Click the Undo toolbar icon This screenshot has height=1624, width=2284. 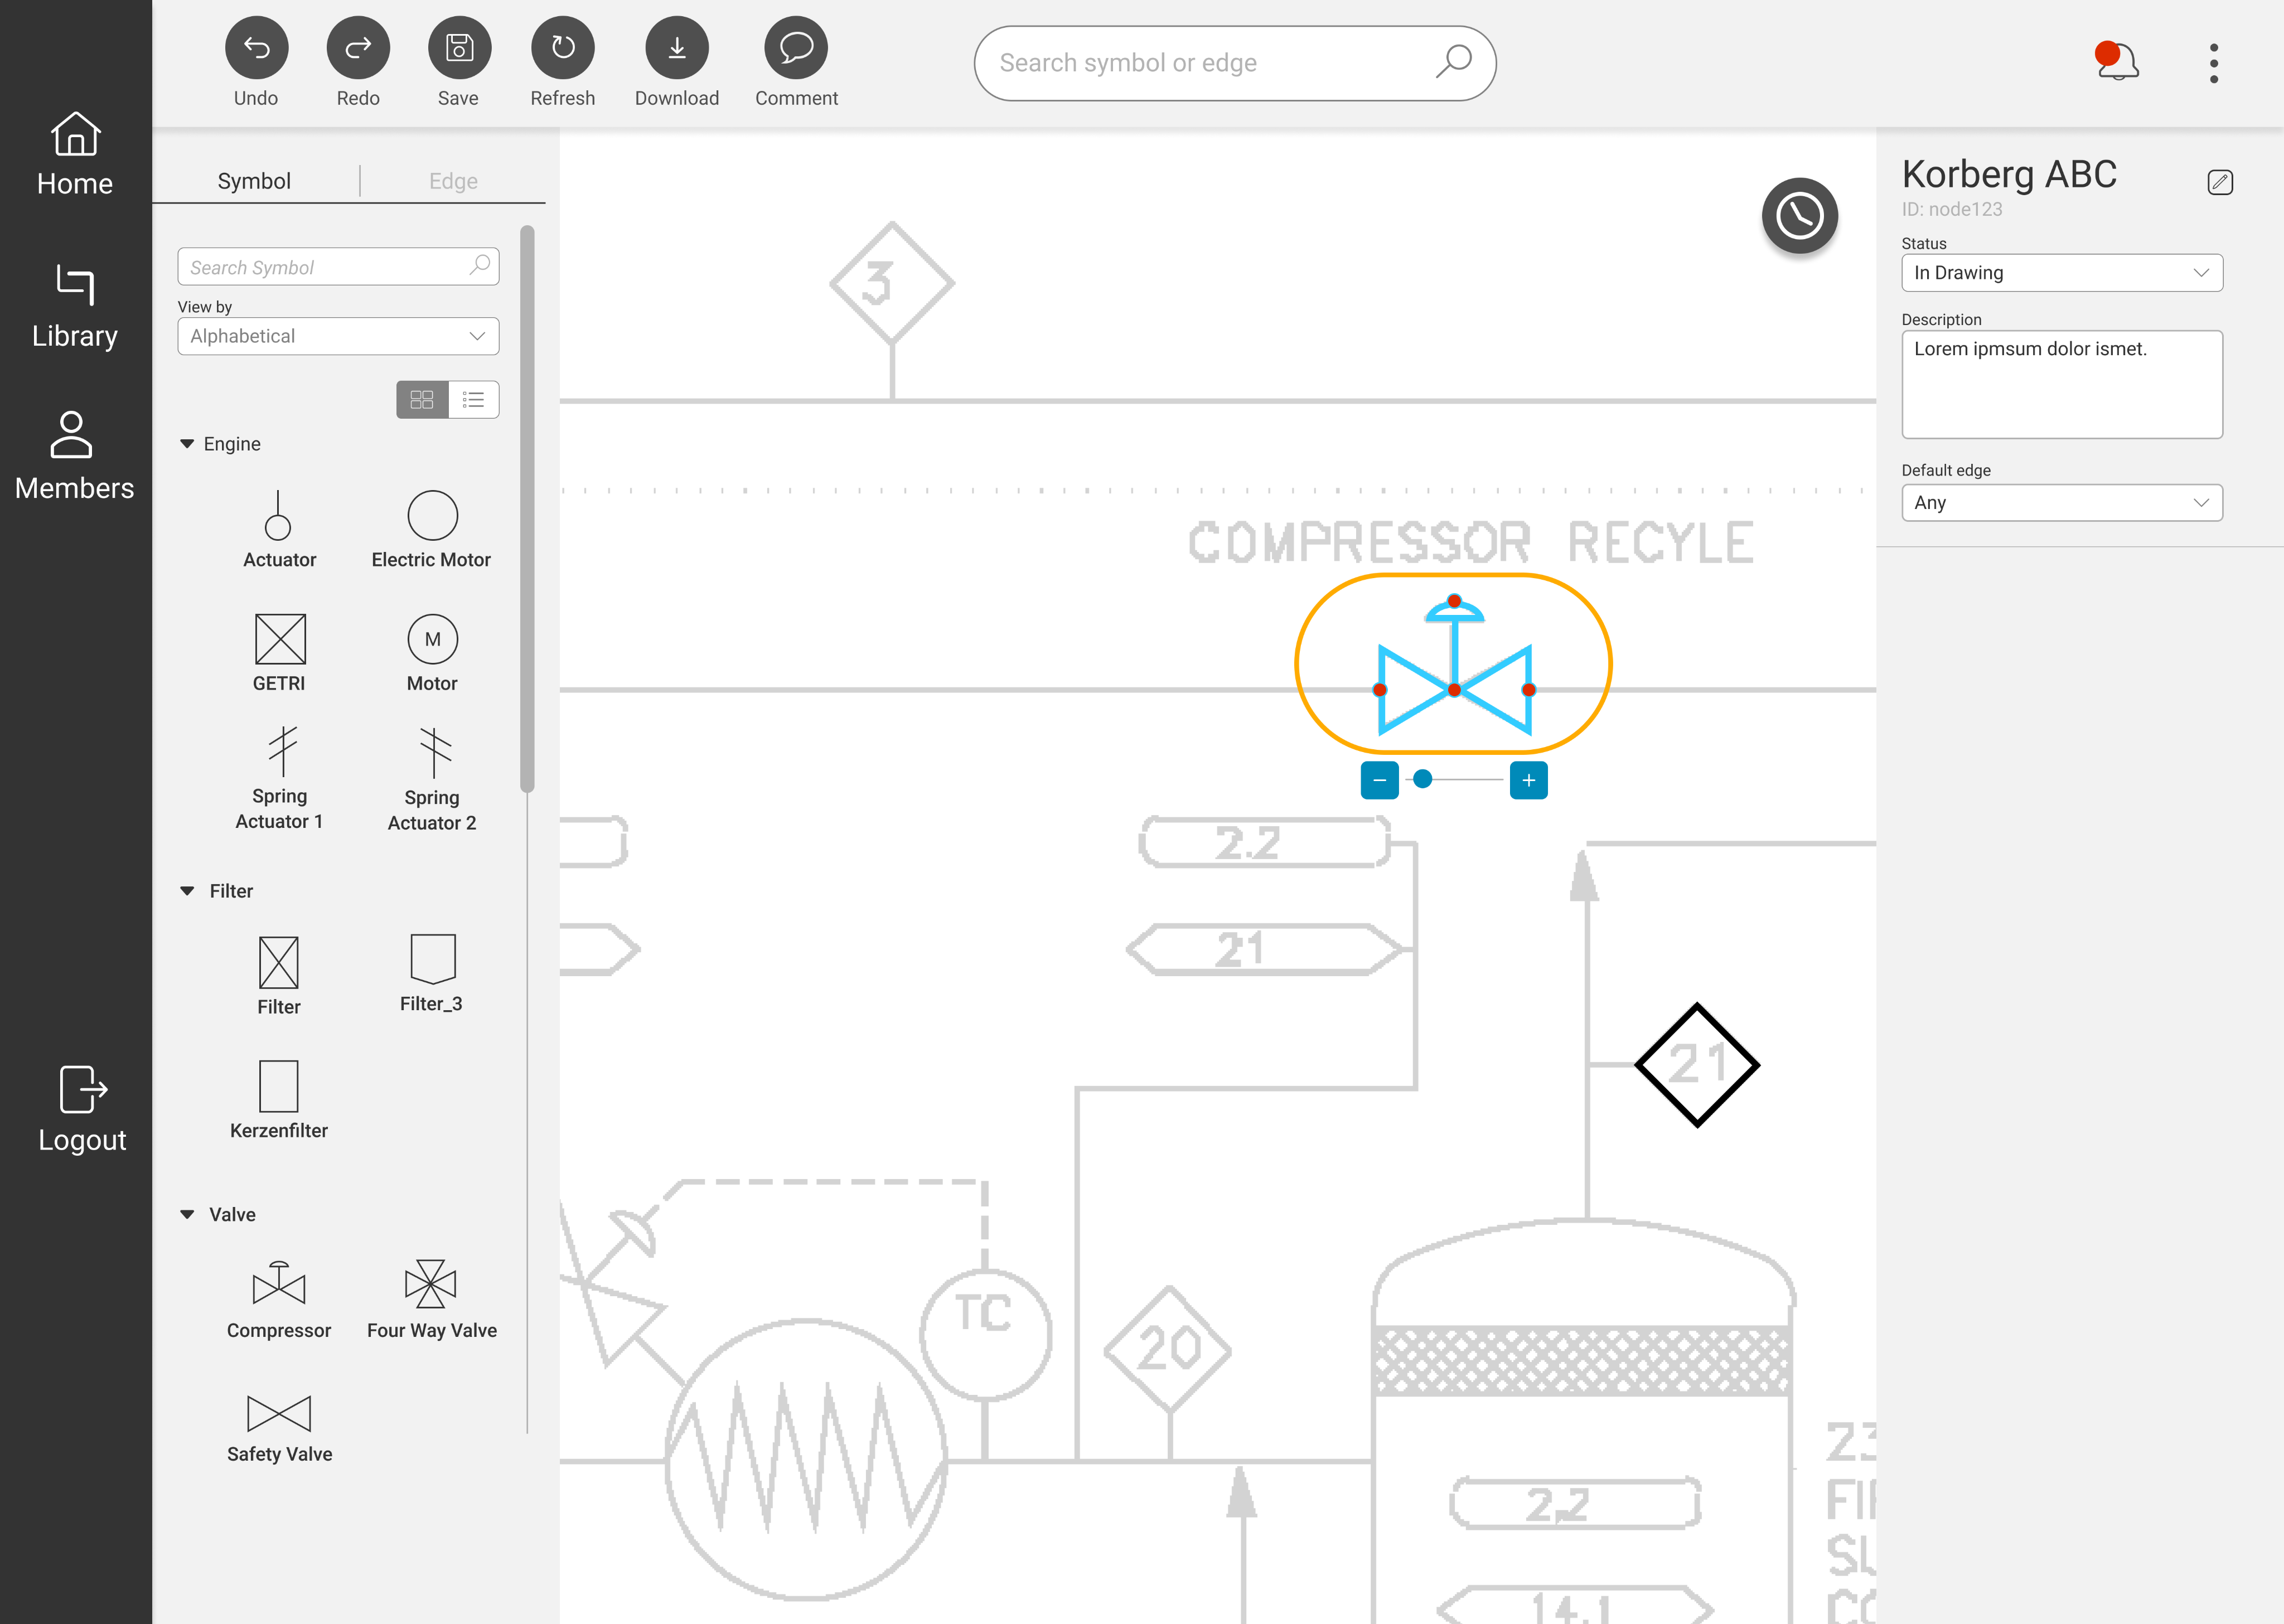point(256,48)
